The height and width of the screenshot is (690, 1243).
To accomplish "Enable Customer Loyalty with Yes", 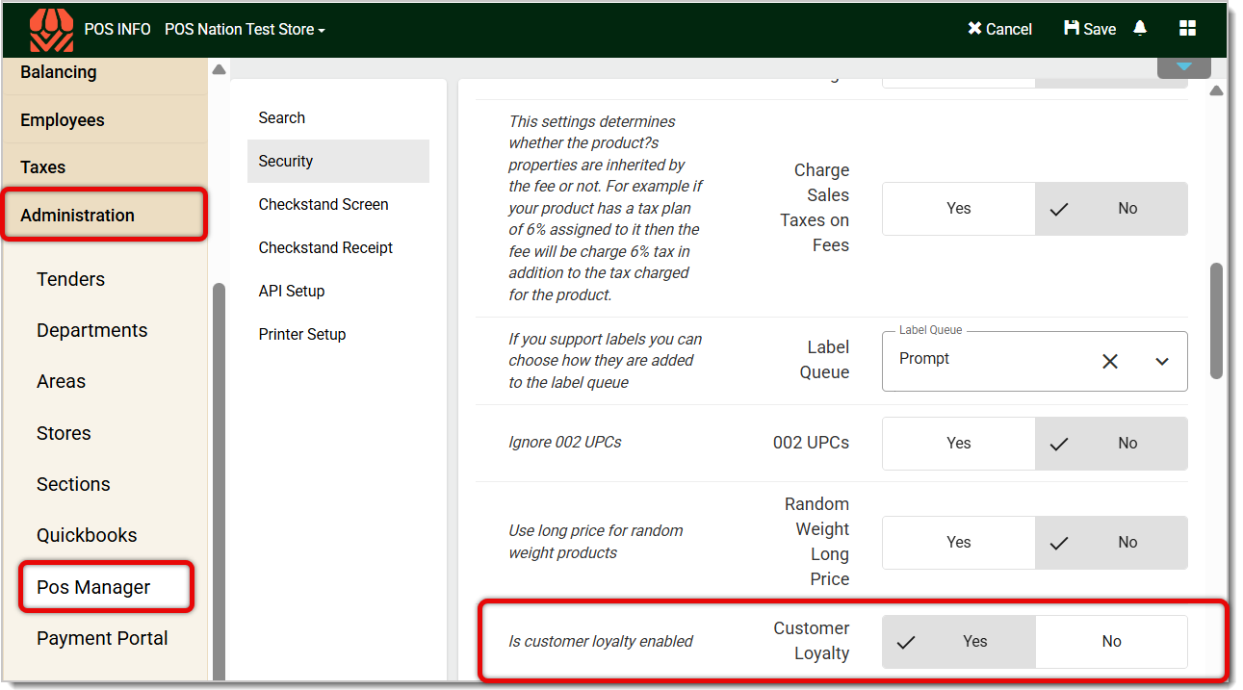I will 958,641.
